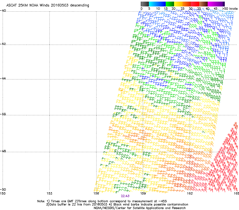
Task: Click the longitude label '150'
Action: pos(3,194)
